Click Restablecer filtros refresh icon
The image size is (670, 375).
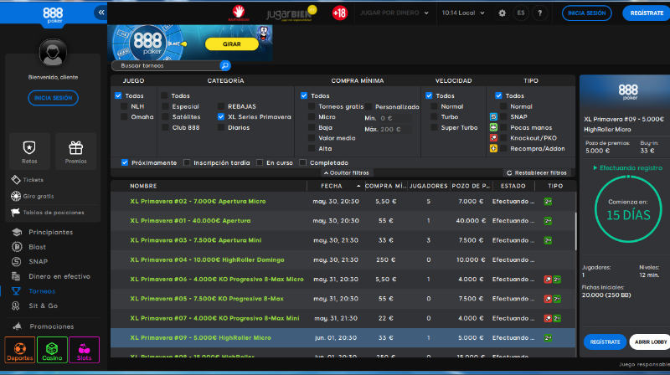509,173
